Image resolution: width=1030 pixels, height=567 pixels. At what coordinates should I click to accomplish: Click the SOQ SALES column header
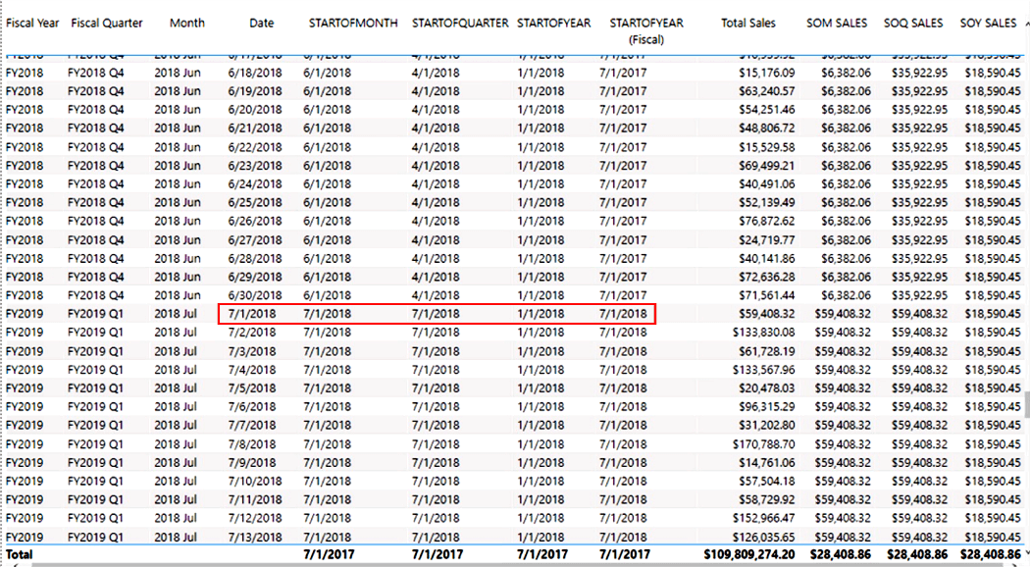(x=913, y=23)
